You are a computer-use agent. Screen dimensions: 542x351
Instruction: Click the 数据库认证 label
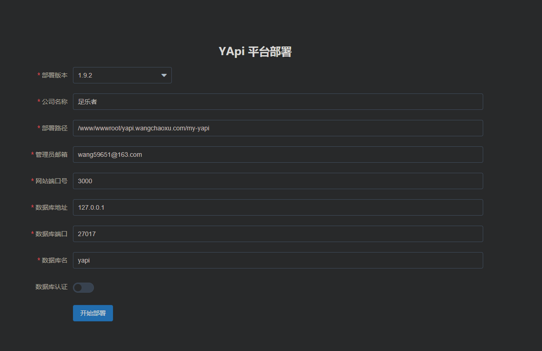[52, 287]
